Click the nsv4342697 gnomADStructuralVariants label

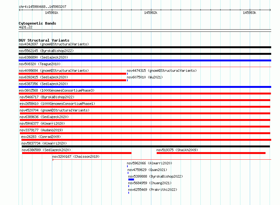pos(54,44)
